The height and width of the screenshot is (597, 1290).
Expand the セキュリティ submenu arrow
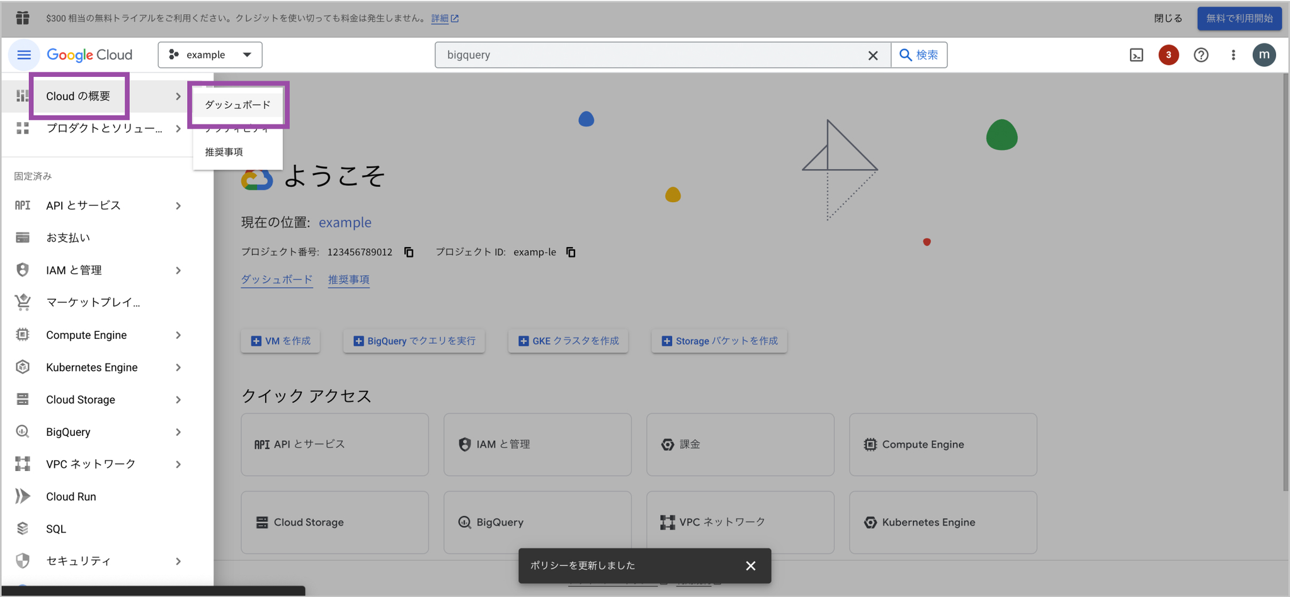point(178,561)
